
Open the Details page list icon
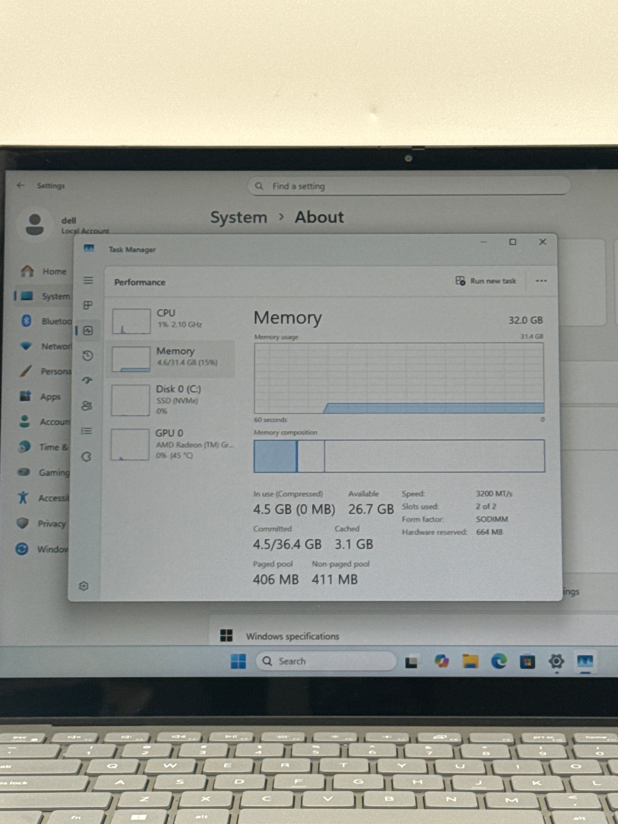[x=86, y=431]
